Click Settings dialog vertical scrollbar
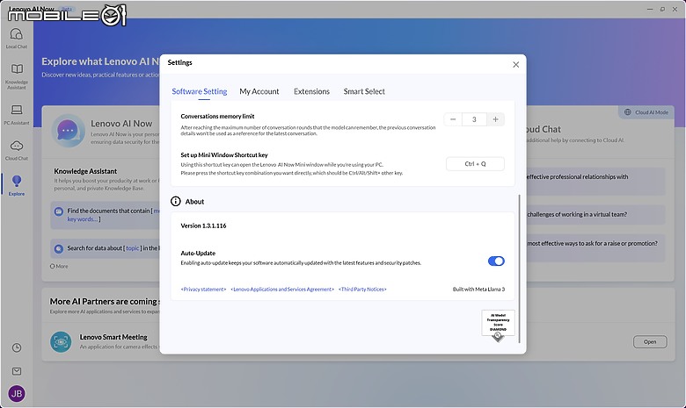This screenshot has width=686, height=408. tap(519, 268)
